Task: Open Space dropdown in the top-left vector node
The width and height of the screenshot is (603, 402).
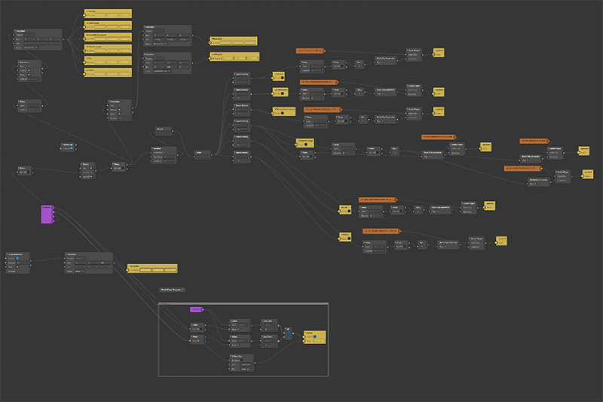Action: [31, 47]
